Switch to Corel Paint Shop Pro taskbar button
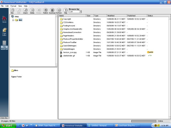Image resolution: width=171 pixels, height=128 pixels. coord(127,126)
